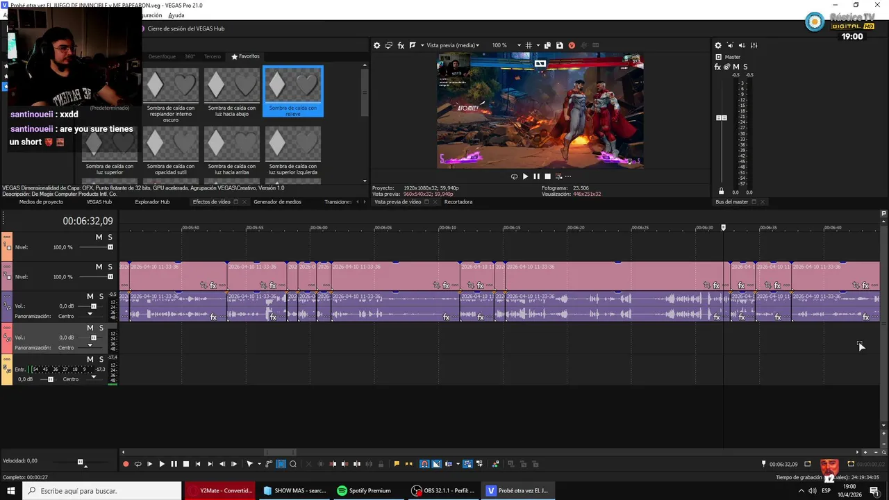The width and height of the screenshot is (889, 500).
Task: Go to the end of the project
Action: point(210,464)
